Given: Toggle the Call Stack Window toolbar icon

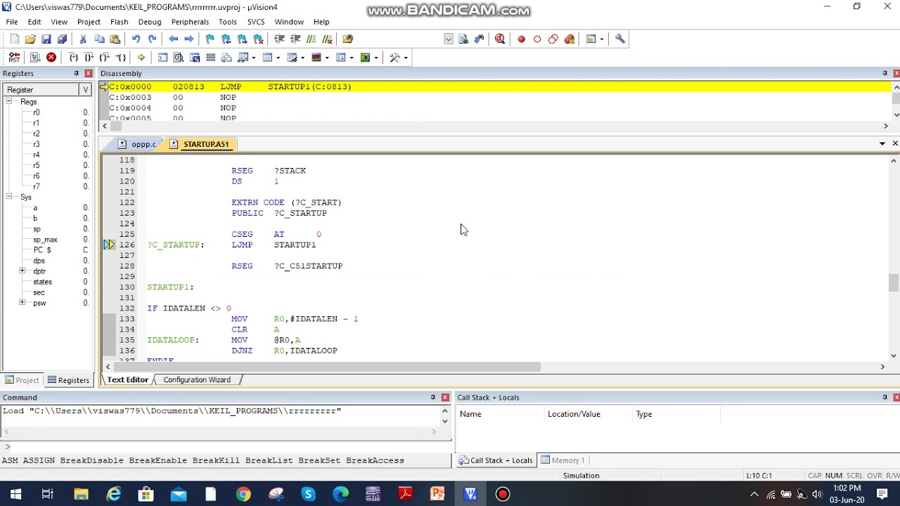Looking at the screenshot, I should [226, 58].
